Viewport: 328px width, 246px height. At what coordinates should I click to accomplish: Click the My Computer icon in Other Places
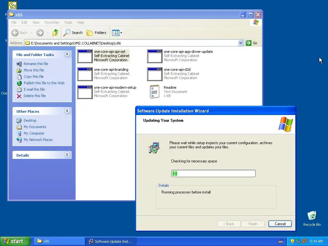pos(19,134)
